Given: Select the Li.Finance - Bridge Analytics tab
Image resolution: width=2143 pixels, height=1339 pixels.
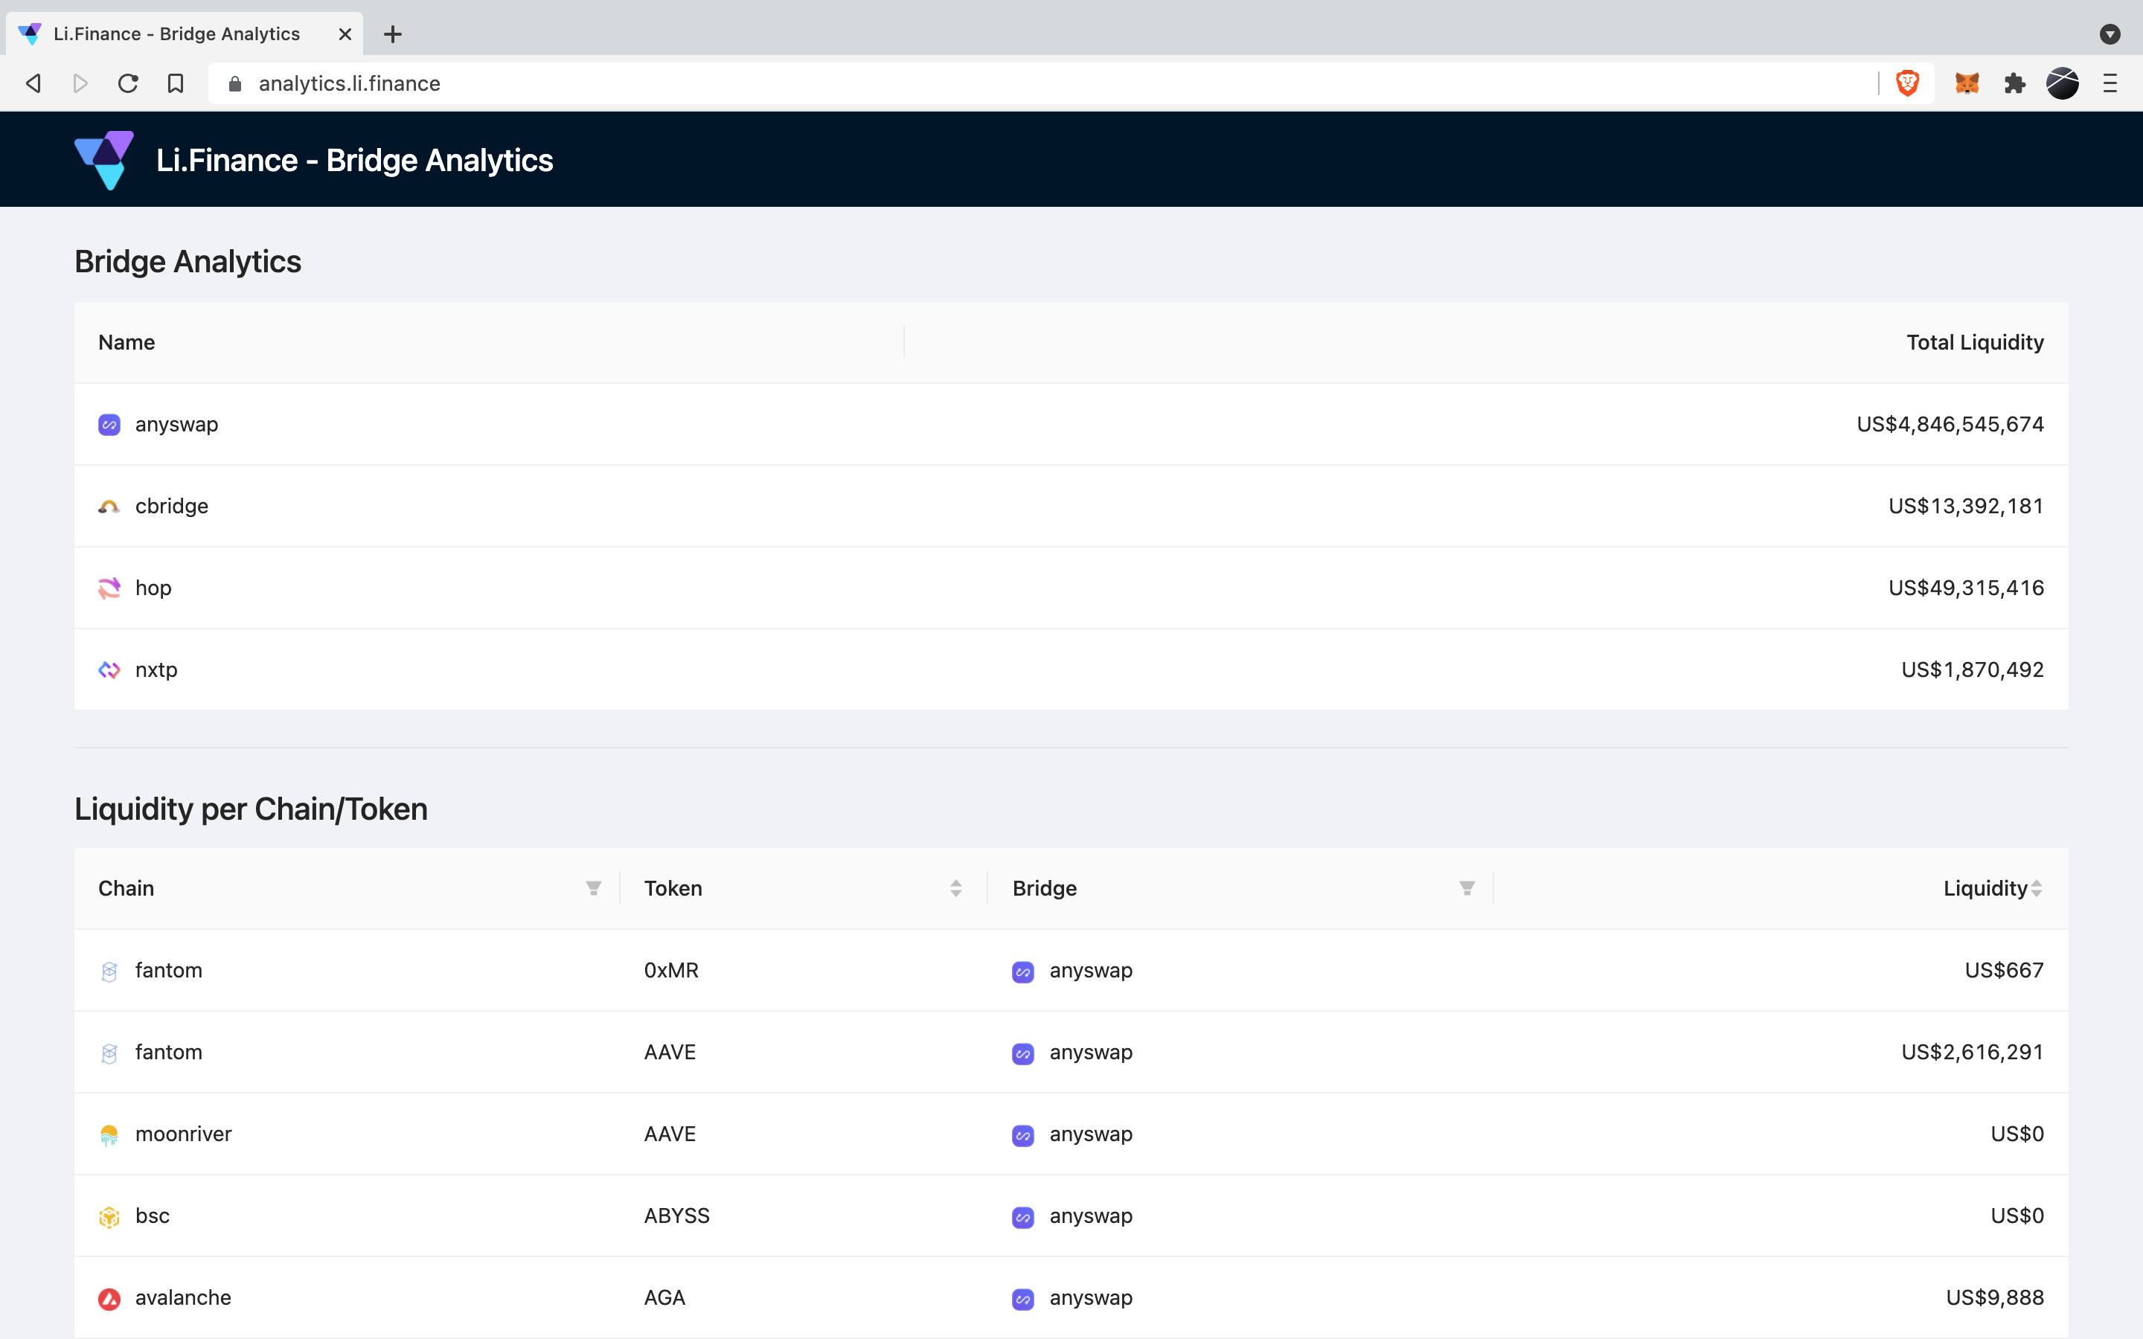Looking at the screenshot, I should [x=185, y=34].
